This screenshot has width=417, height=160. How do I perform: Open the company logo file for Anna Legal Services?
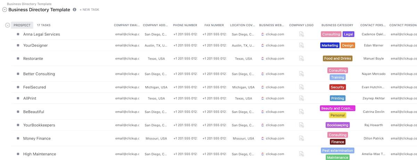pyautogui.click(x=302, y=34)
